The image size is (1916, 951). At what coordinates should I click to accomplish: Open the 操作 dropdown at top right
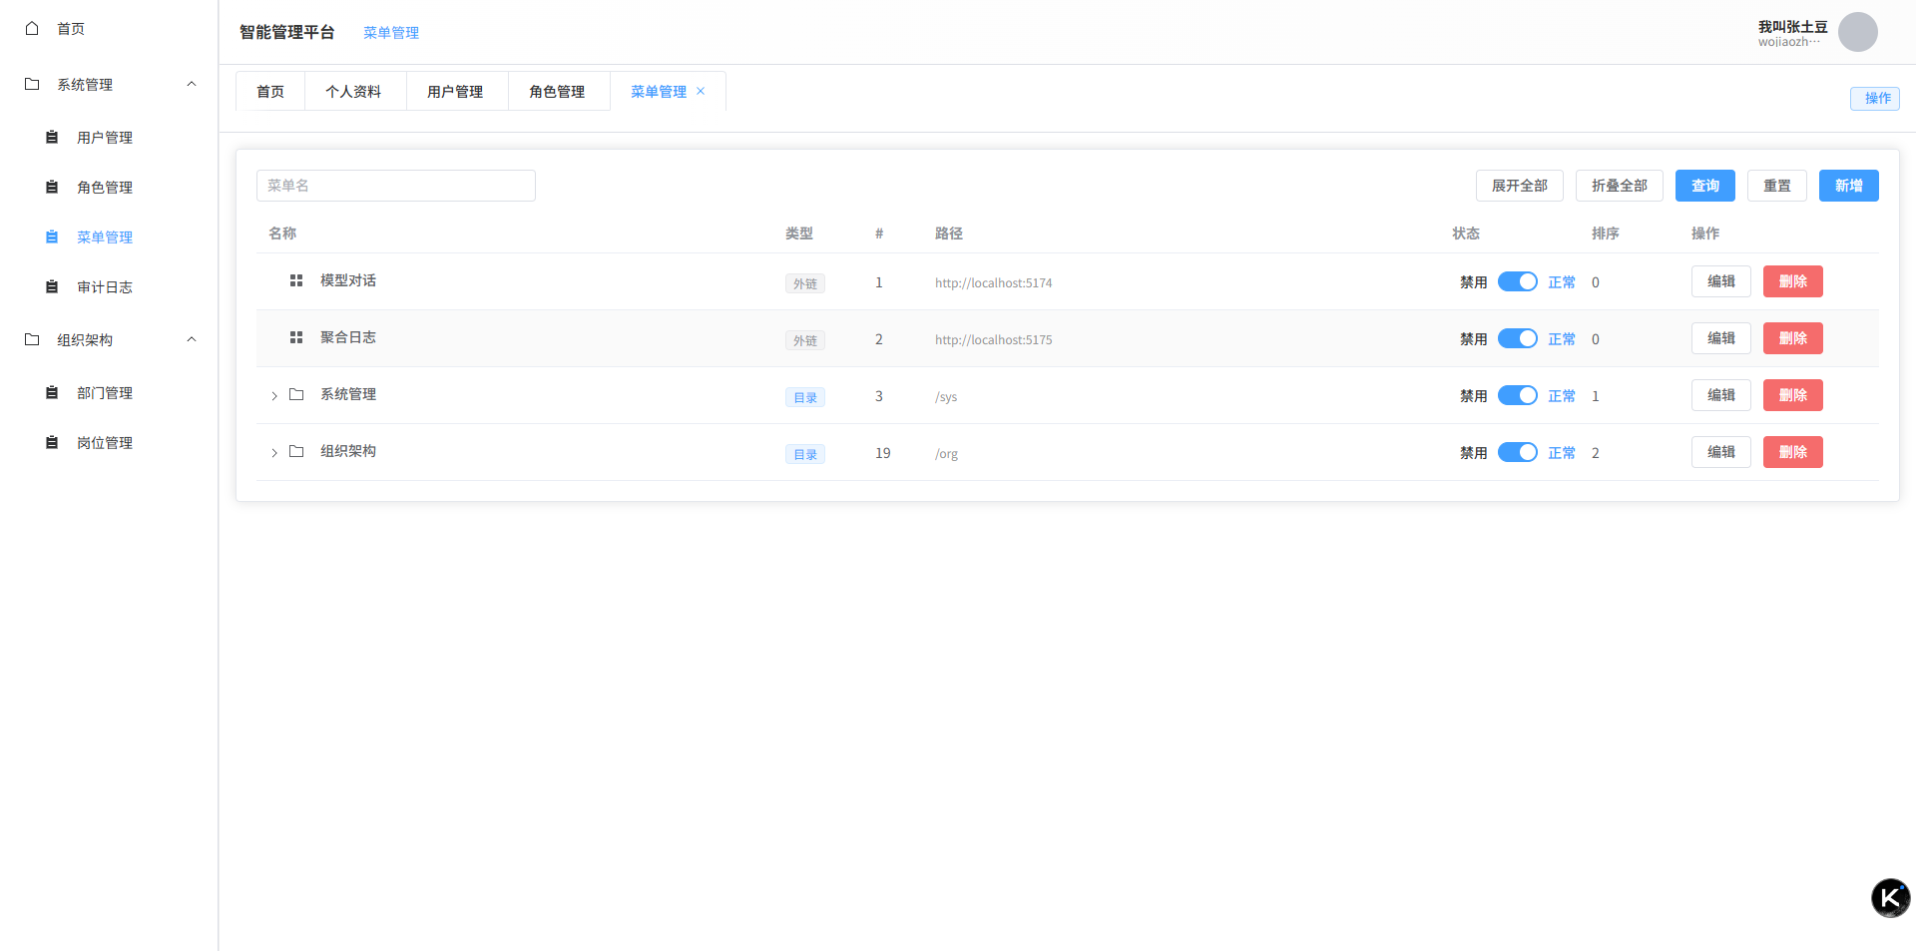pos(1875,98)
